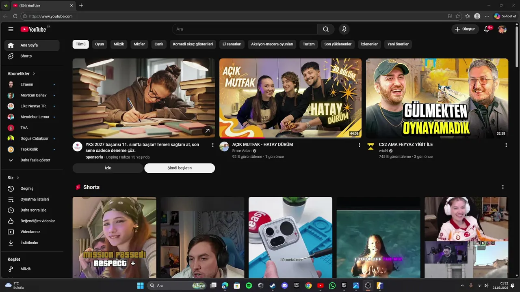Open new browser tab

pos(81,5)
